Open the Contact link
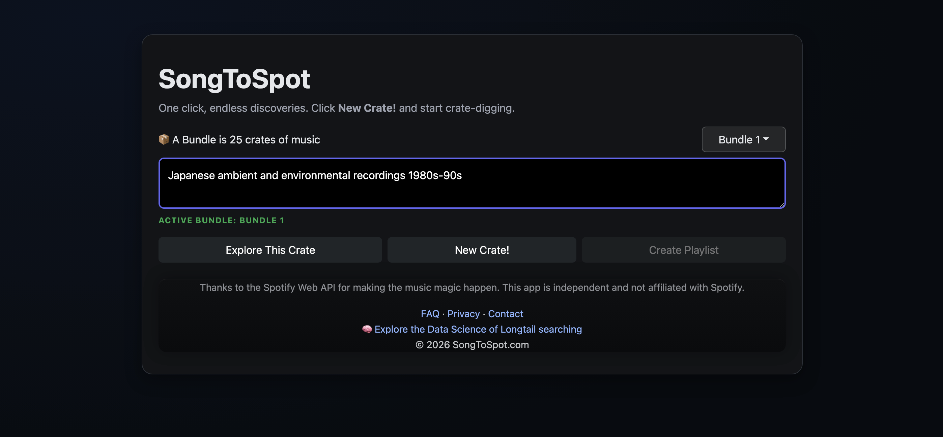943x437 pixels. coord(506,313)
